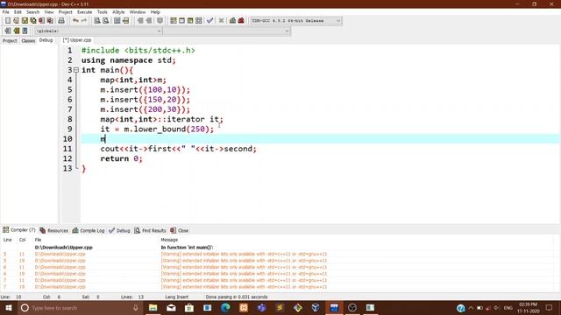Open the TDM-GCC compiler set dropdown
This screenshot has height=315, width=561.
click(x=296, y=21)
